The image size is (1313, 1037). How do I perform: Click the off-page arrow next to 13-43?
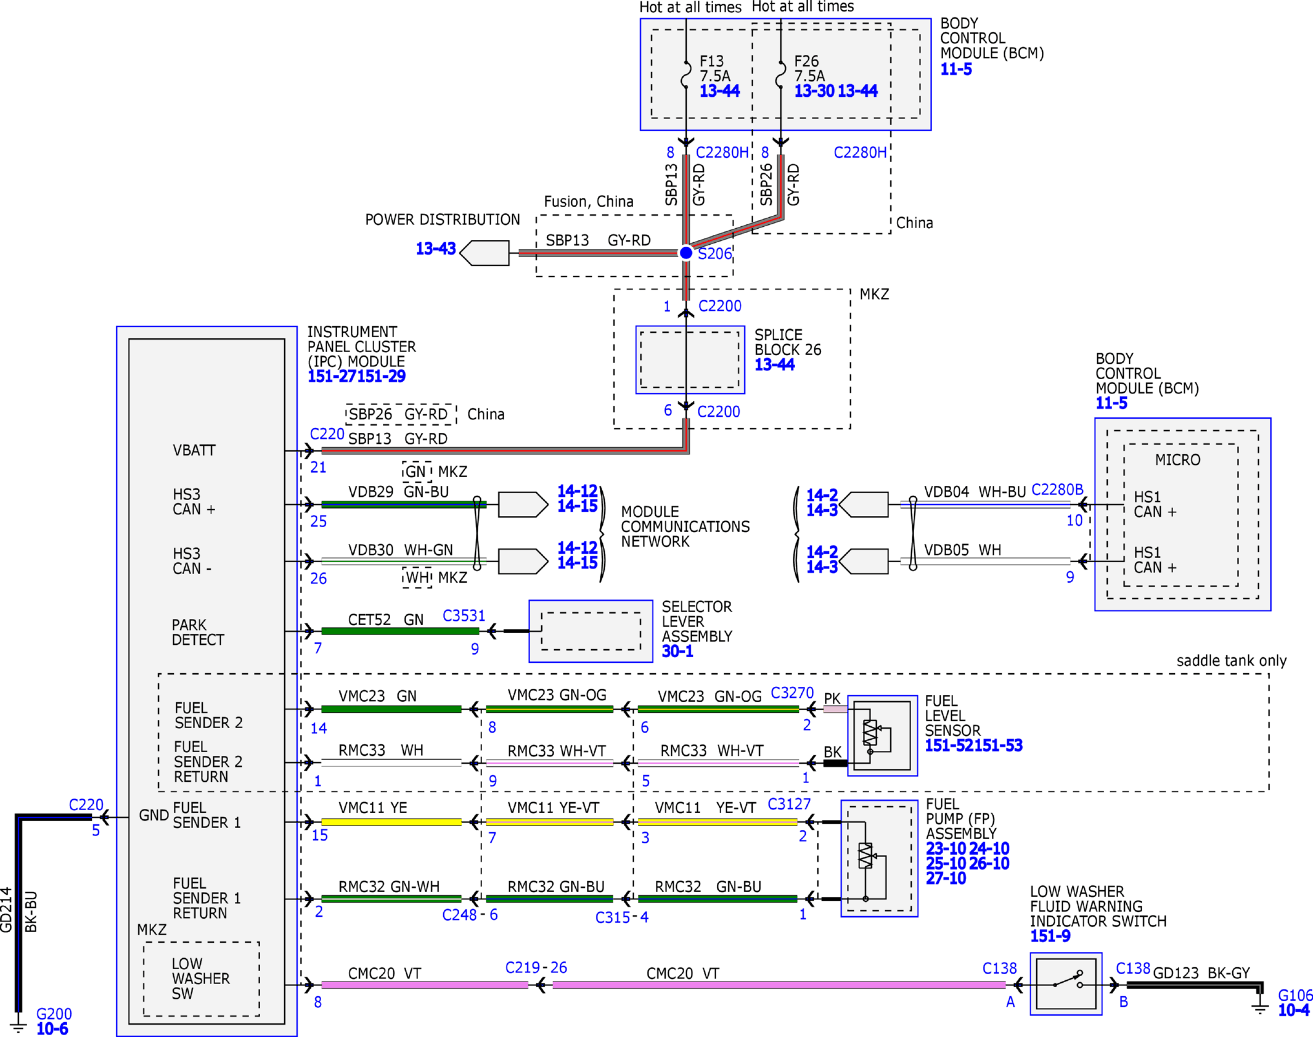[485, 253]
